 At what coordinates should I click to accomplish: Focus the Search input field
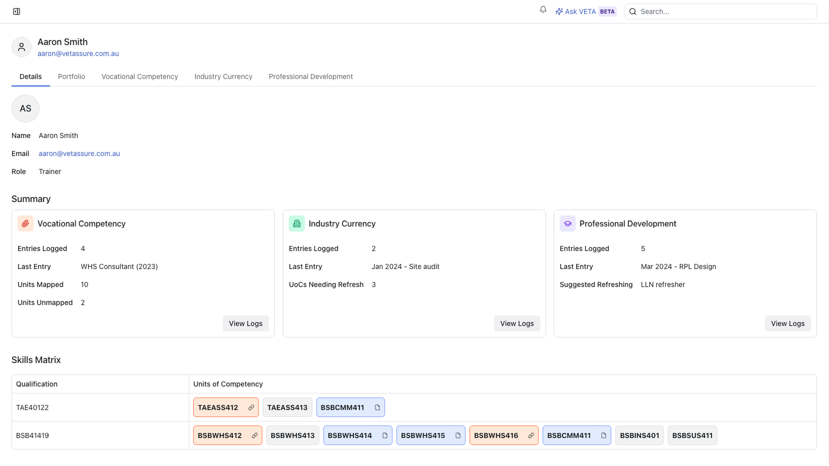coord(726,11)
